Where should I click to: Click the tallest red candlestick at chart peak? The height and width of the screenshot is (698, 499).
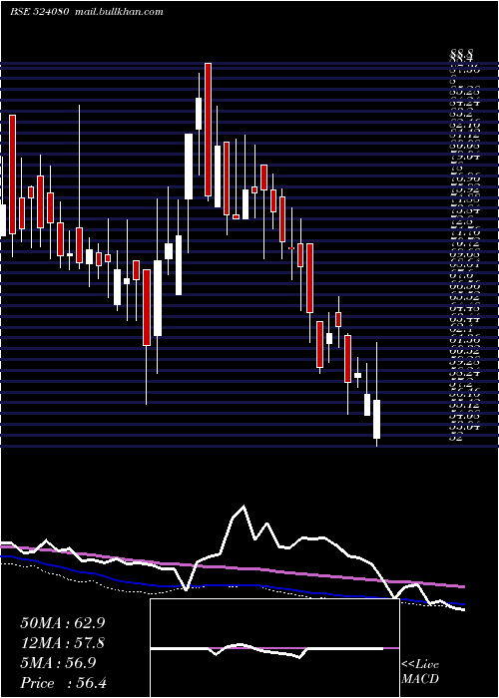(208, 130)
